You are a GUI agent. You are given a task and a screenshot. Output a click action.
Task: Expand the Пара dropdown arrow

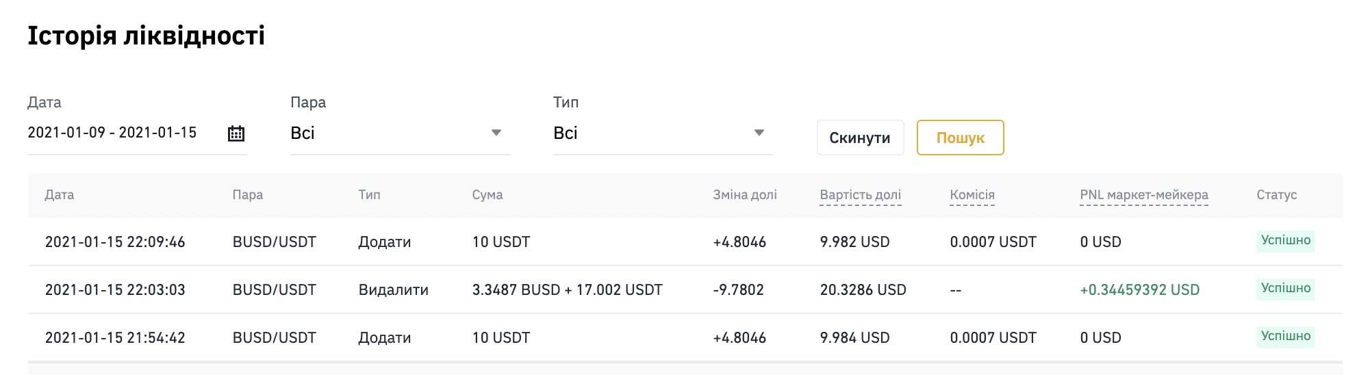point(496,133)
